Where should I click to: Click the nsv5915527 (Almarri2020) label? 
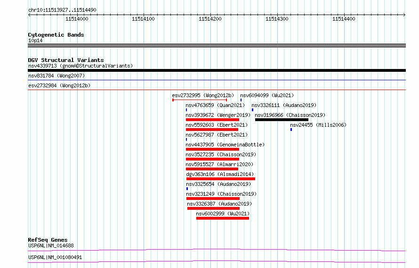[x=219, y=164]
